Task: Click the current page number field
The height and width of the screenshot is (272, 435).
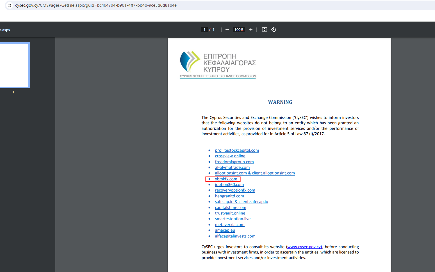Action: 204,29
